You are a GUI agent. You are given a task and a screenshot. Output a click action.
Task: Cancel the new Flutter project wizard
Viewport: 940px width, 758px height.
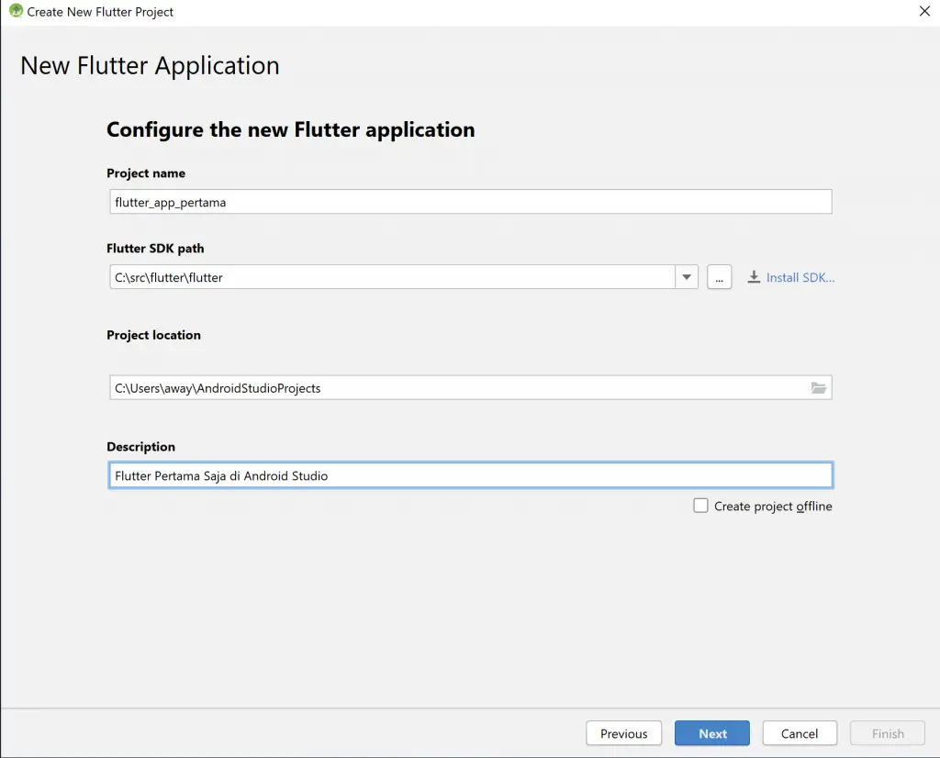(800, 733)
